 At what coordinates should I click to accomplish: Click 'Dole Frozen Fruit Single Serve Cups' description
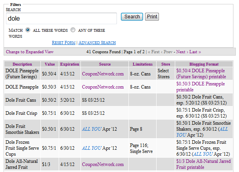(x=22, y=148)
